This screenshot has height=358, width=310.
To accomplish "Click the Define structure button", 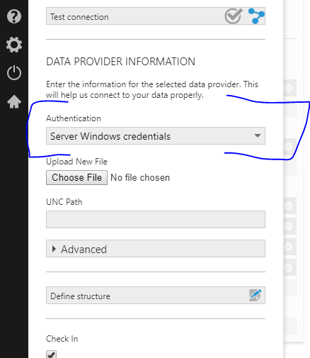I will point(156,296).
